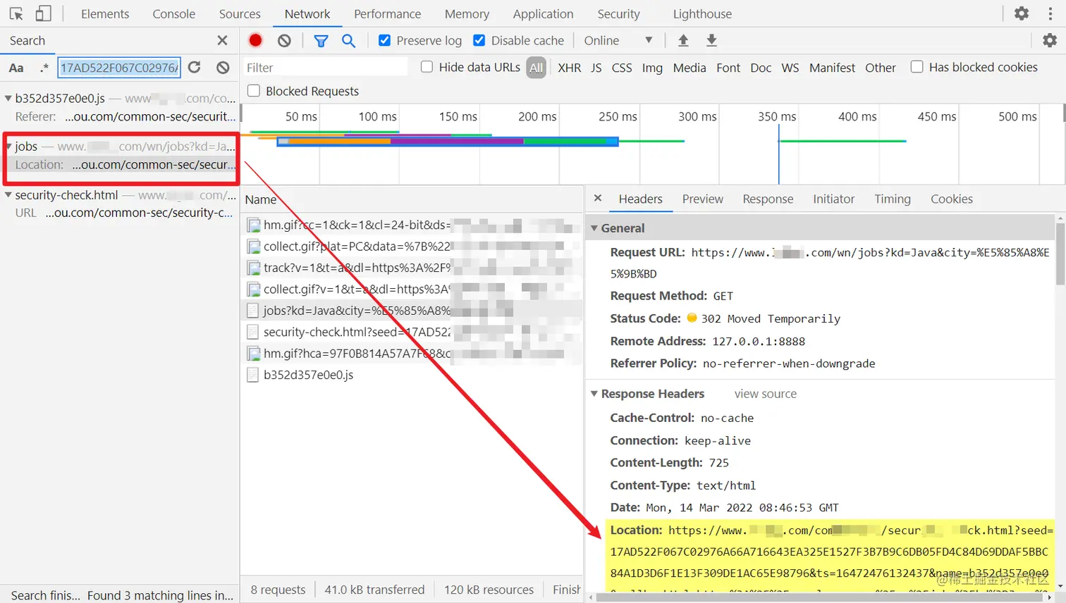Uncheck the Disable cache checkbox
This screenshot has height=603, width=1066.
[x=479, y=40]
